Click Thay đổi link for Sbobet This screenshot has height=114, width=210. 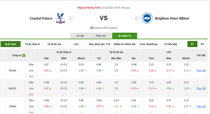point(201,70)
